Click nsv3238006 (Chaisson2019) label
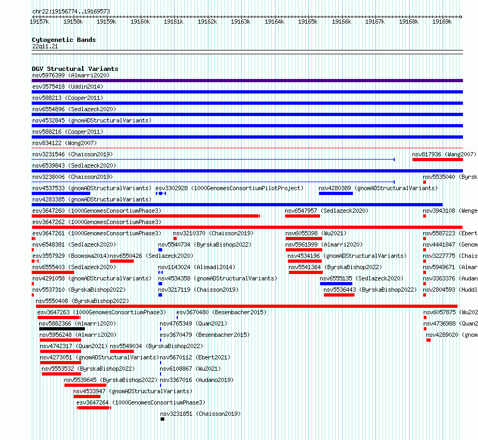This screenshot has height=440, width=478. point(73,177)
